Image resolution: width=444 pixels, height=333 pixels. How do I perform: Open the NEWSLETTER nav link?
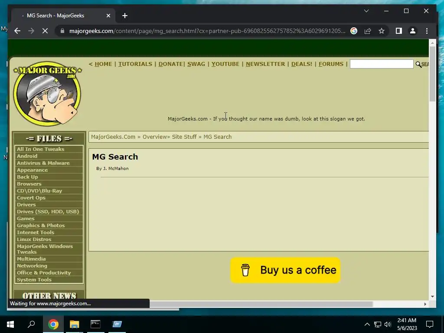click(265, 64)
